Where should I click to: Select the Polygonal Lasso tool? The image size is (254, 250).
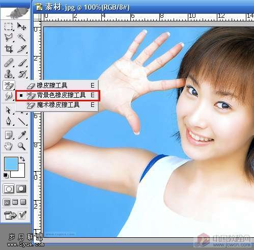(x=9, y=38)
